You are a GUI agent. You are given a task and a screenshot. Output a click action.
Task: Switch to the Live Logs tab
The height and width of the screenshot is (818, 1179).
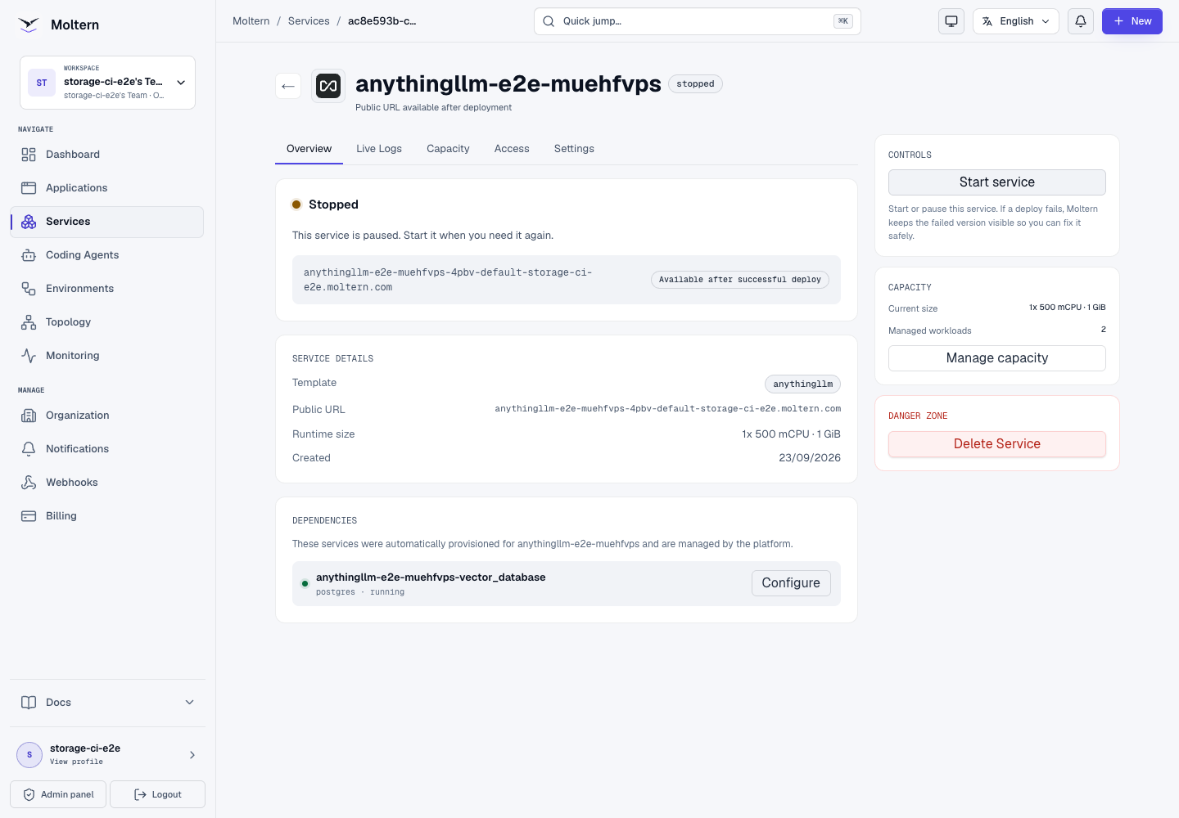pos(379,149)
